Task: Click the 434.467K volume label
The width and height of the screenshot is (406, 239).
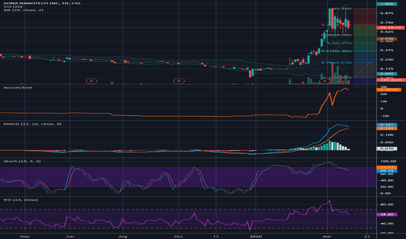Action: click(391, 80)
